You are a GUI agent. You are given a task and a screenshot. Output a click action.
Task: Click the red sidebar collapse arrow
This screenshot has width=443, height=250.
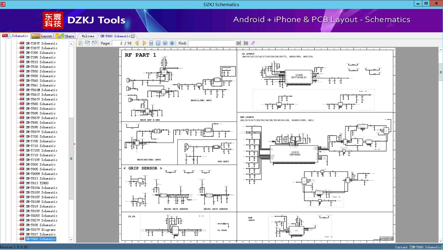[75, 144]
